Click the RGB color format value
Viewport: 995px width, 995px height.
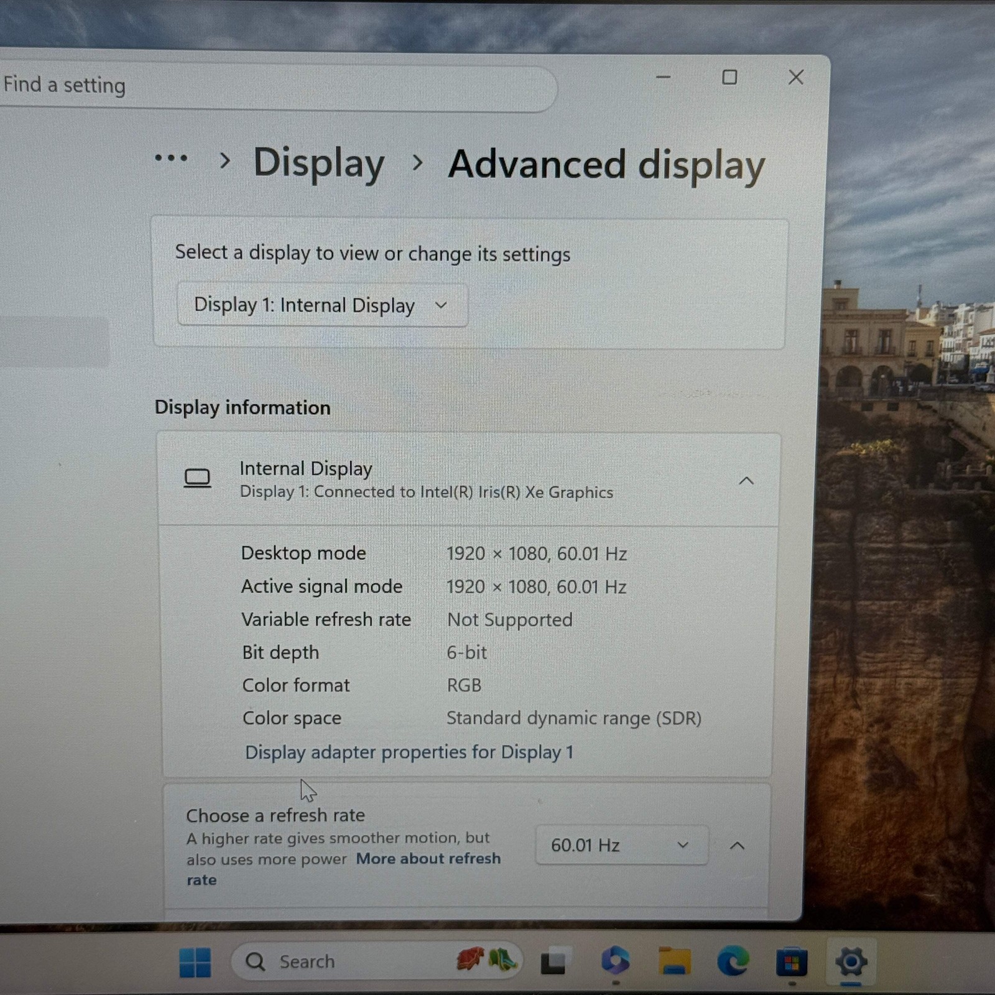click(x=464, y=685)
